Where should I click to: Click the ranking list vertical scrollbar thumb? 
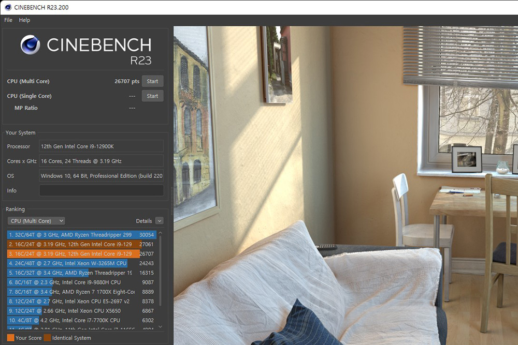[160, 271]
